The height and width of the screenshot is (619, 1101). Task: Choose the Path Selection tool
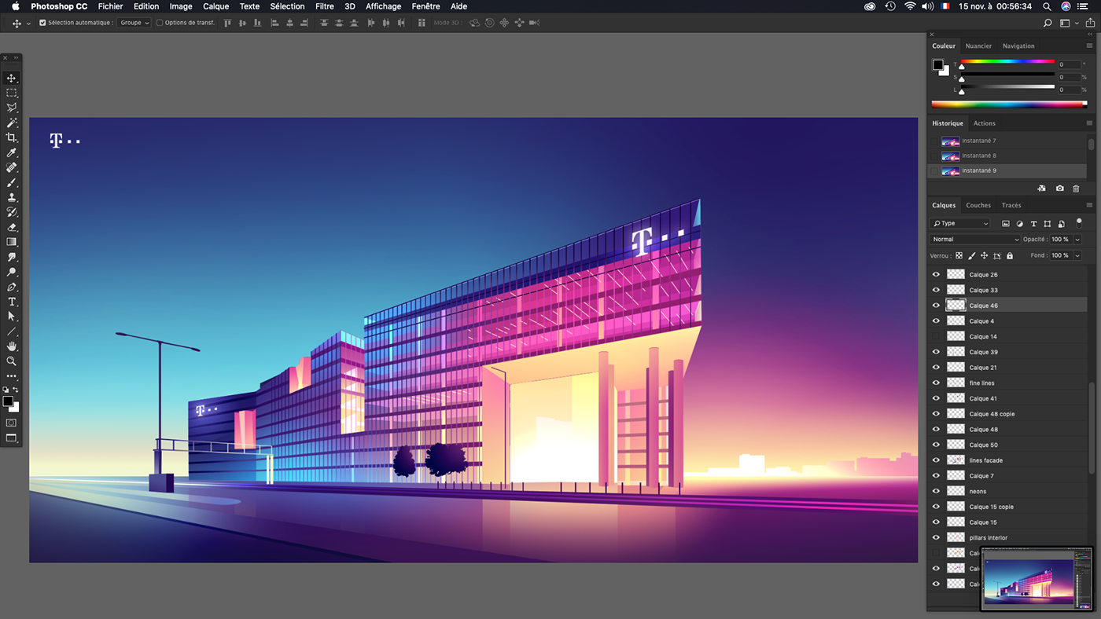[x=12, y=317]
